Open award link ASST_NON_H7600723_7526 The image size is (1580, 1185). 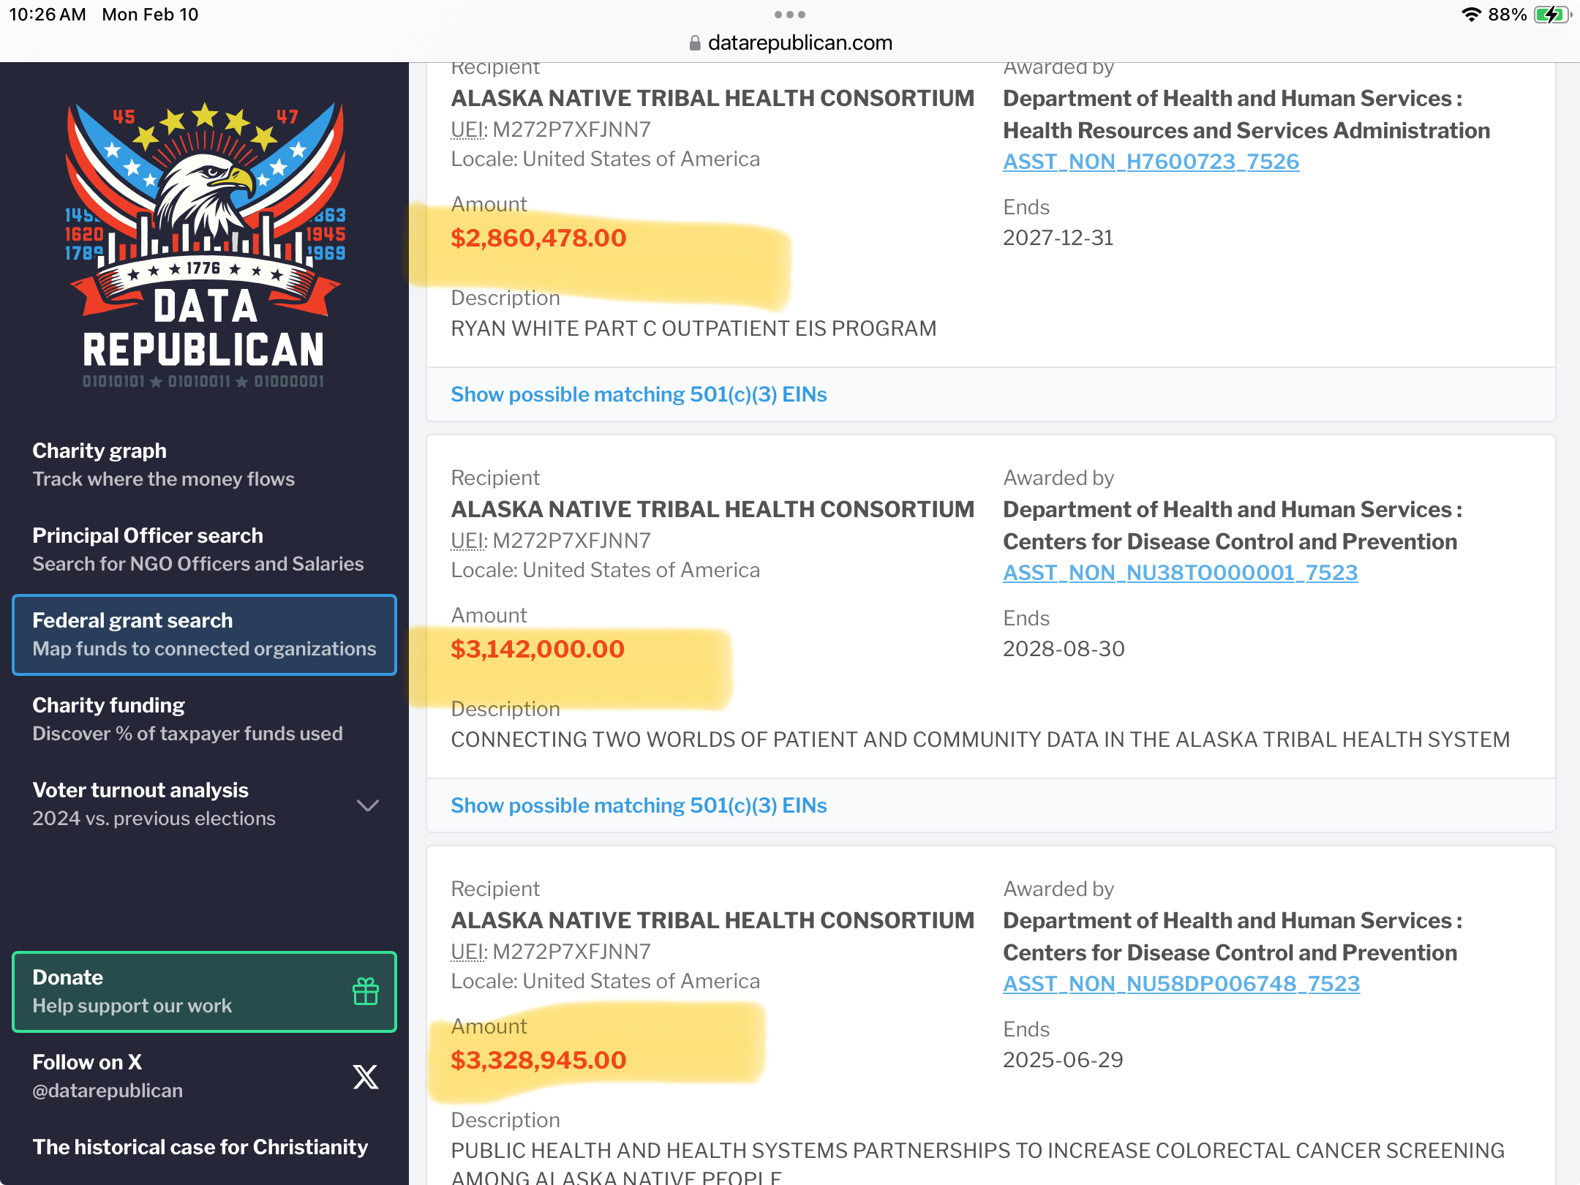pyautogui.click(x=1151, y=162)
